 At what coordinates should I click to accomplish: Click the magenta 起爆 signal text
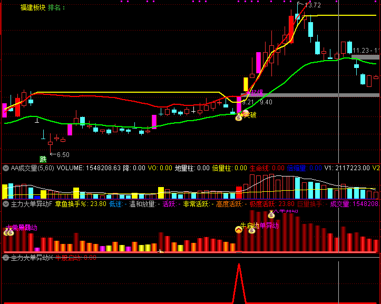256,92
